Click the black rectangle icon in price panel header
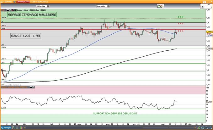The width and height of the screenshot is (213, 130). [8, 10]
